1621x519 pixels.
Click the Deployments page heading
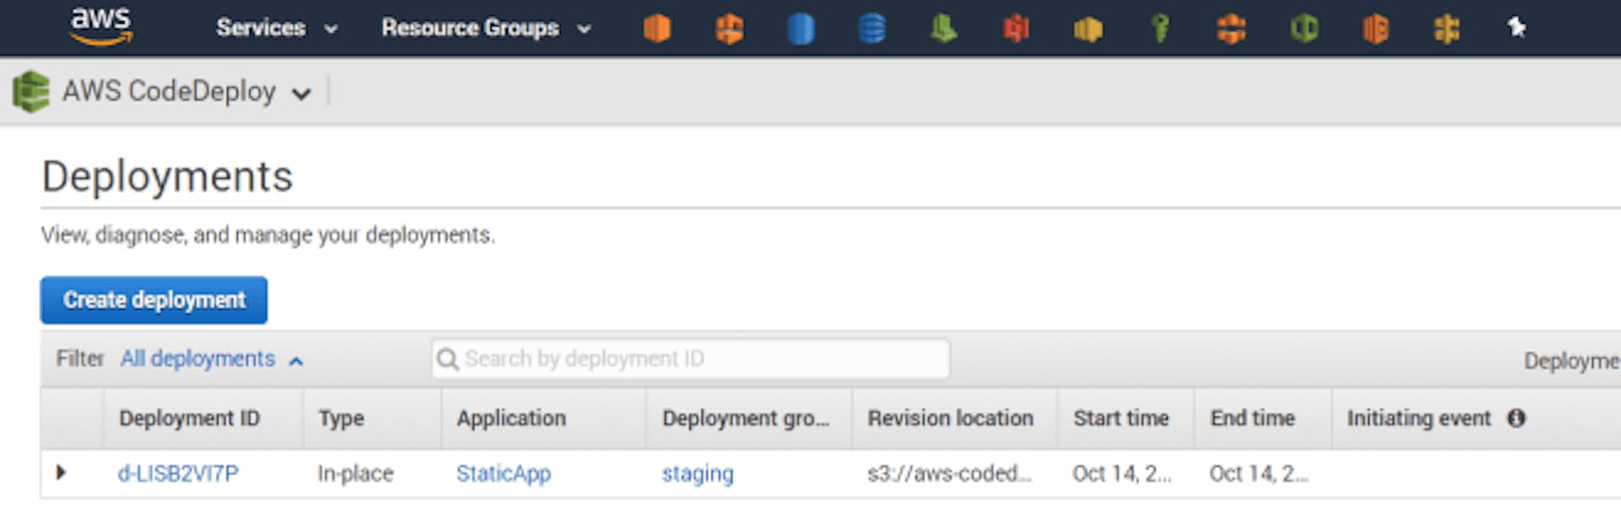coord(167,176)
